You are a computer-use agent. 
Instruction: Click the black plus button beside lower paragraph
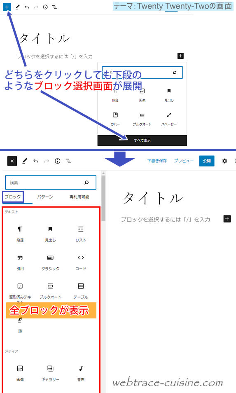coord(227,219)
